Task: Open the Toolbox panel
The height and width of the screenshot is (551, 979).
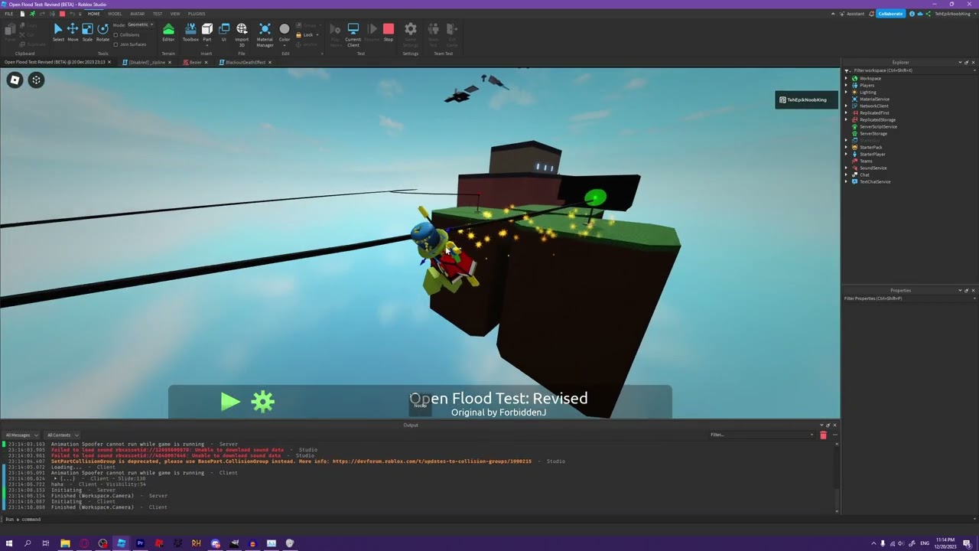Action: pos(190,32)
